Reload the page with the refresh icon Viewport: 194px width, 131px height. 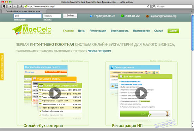click(148, 6)
